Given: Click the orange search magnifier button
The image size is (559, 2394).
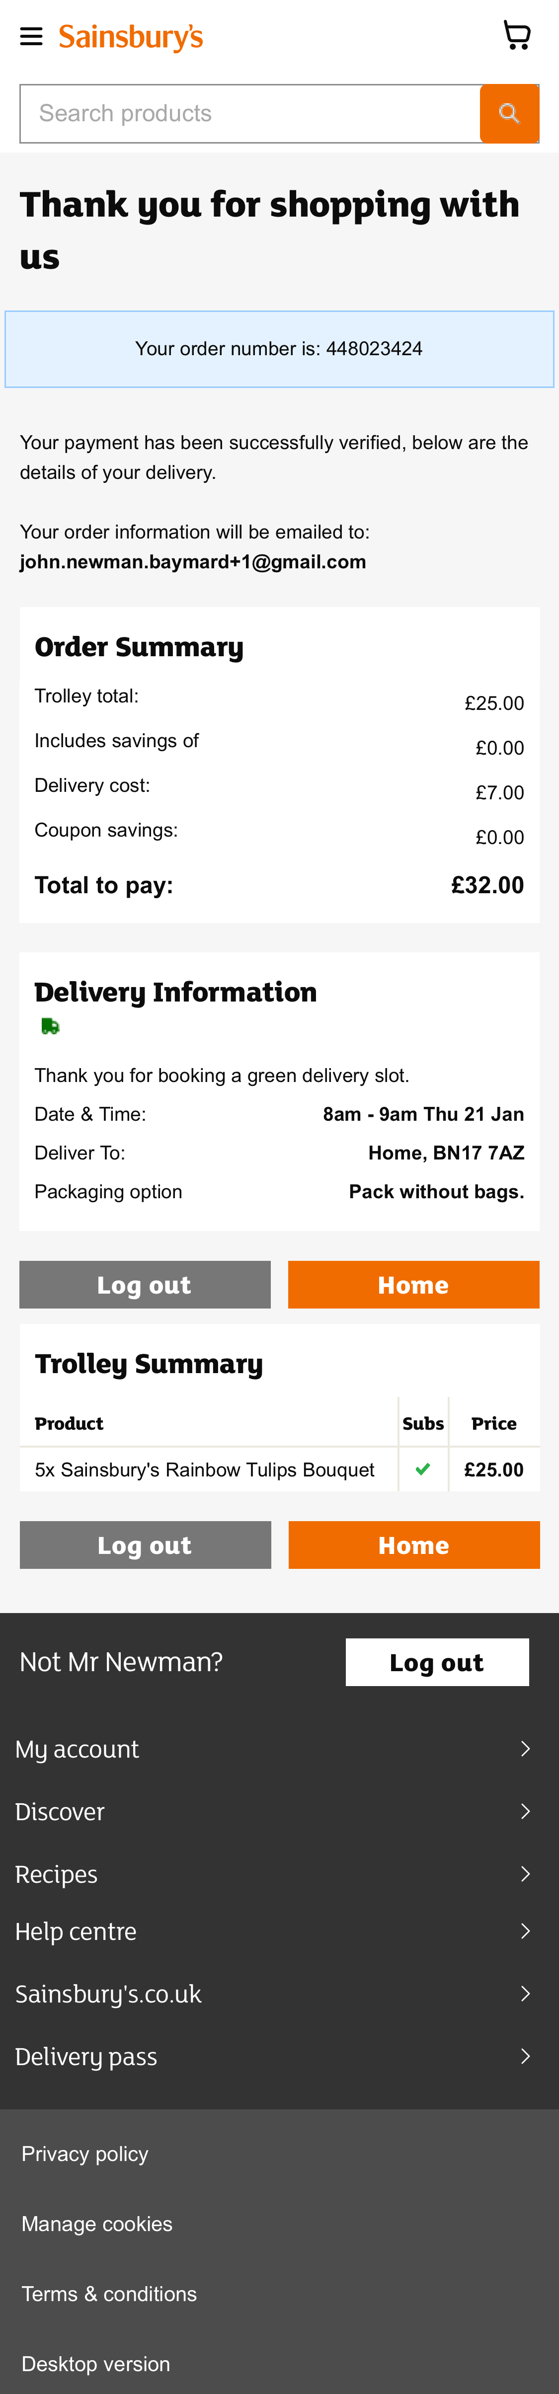Looking at the screenshot, I should (509, 113).
